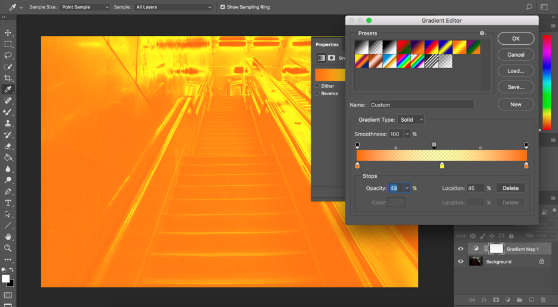This screenshot has width=558, height=307.
Task: Select the Crop tool
Action: pyautogui.click(x=8, y=78)
